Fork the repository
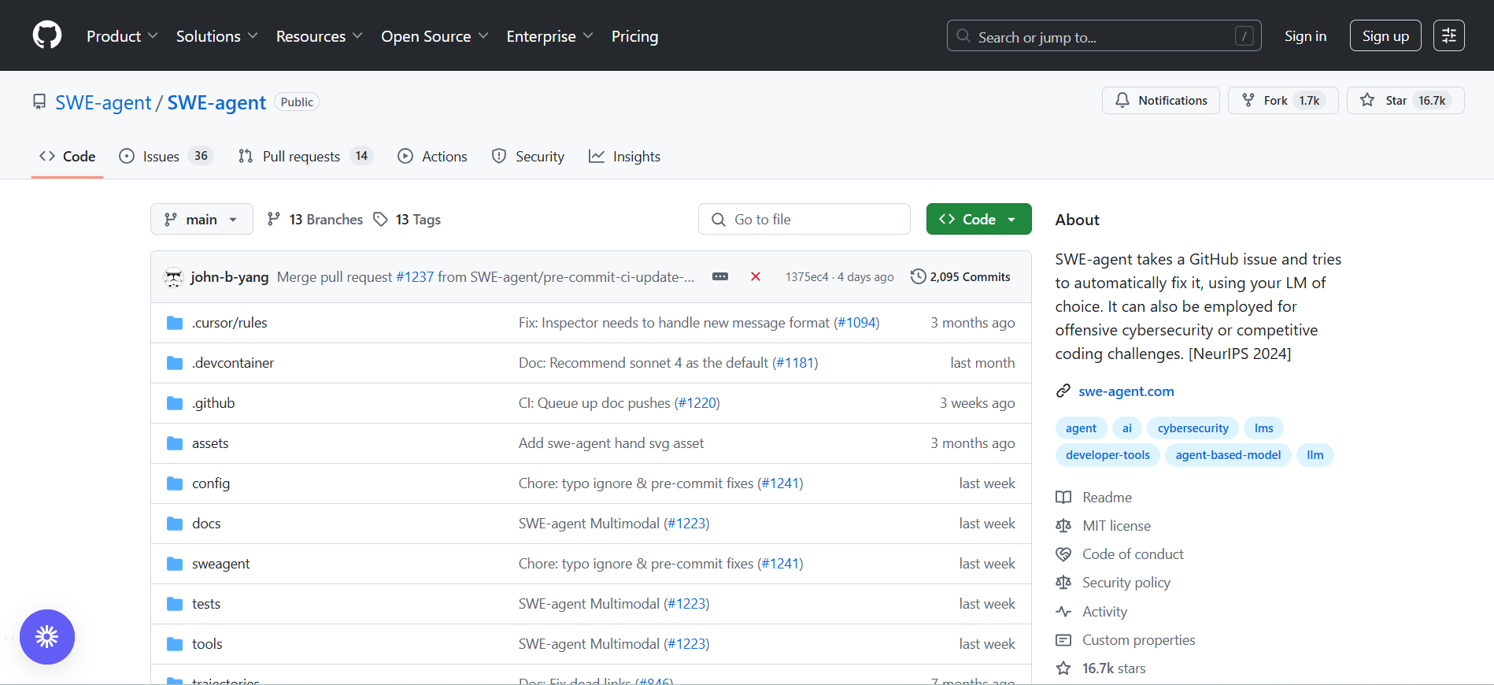Image resolution: width=1494 pixels, height=685 pixels. (x=1283, y=100)
